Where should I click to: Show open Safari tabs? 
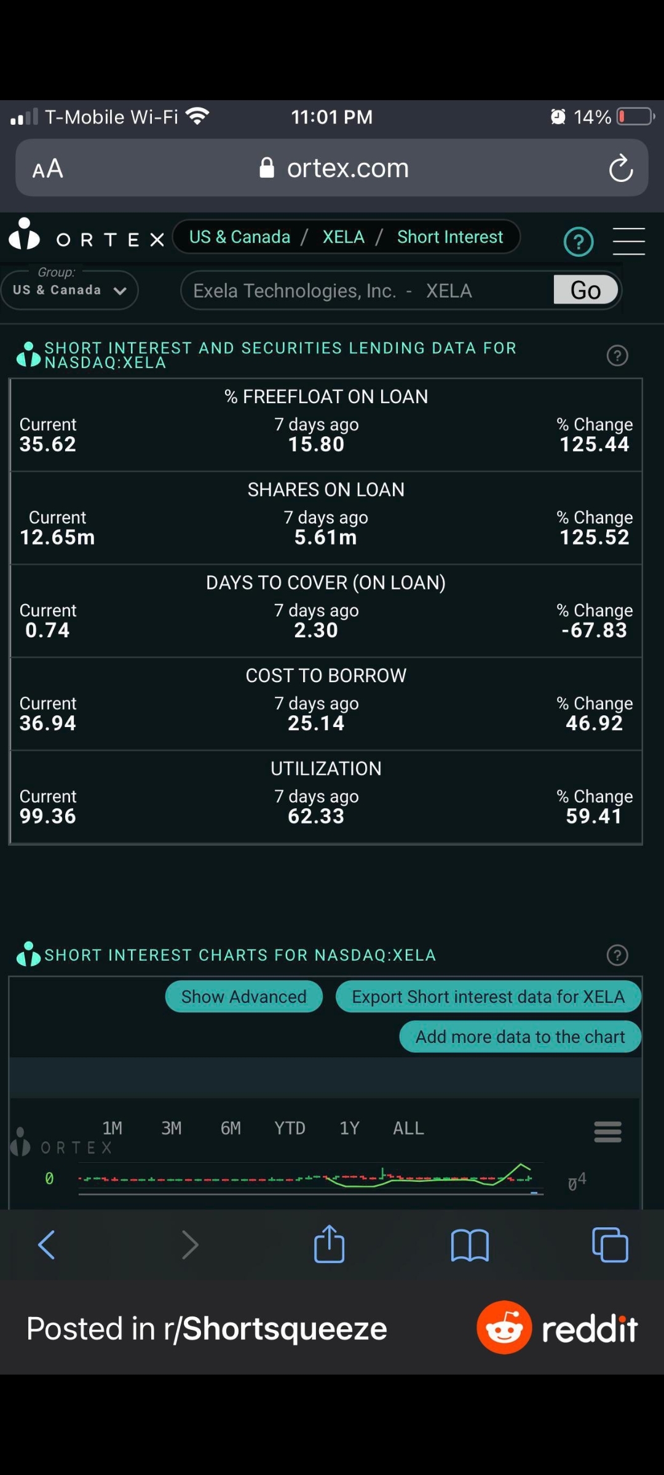pos(609,1245)
